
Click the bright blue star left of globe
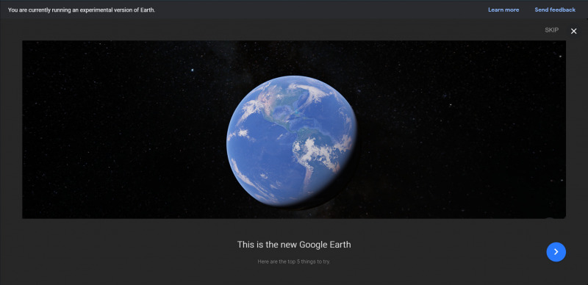coord(193,70)
